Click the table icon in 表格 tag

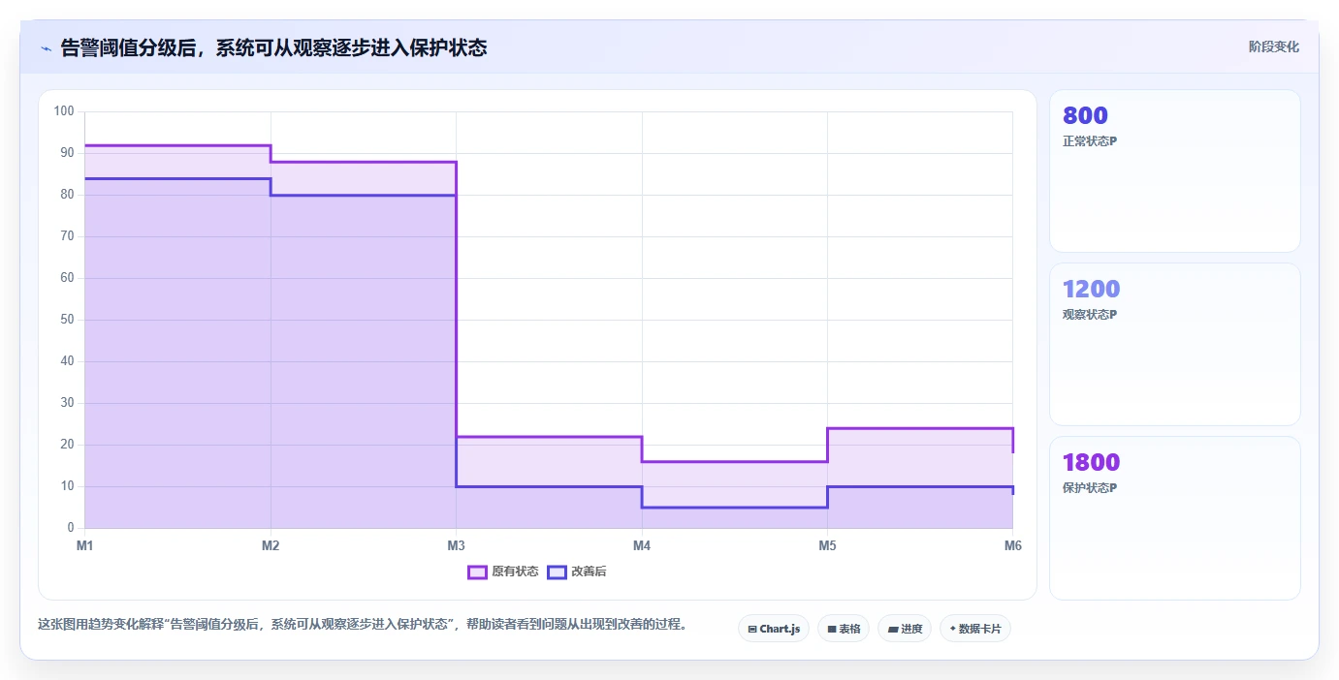point(832,630)
